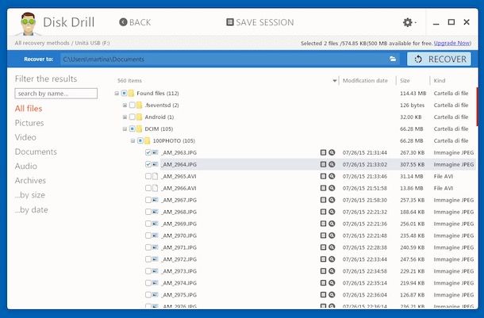Click the 31.14 MB size value
Screen dimensions: 484x318
[x=412, y=176]
